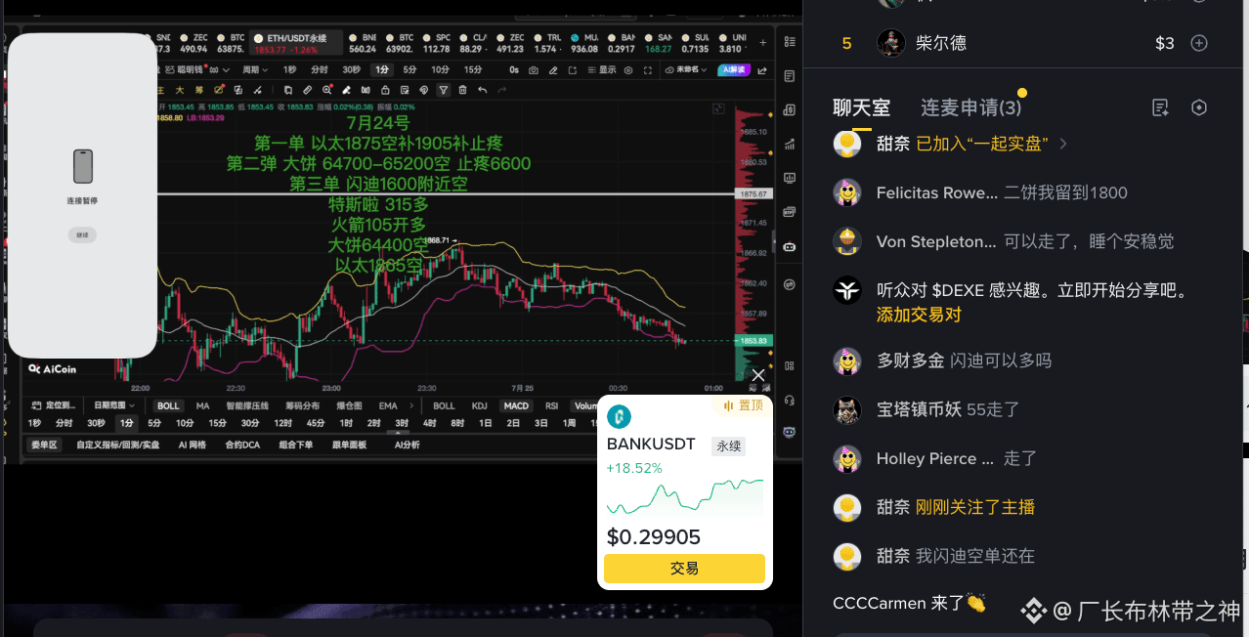Open the 自定义指标/回测/实盘 tab
This screenshot has height=637, width=1249.
[x=117, y=445]
